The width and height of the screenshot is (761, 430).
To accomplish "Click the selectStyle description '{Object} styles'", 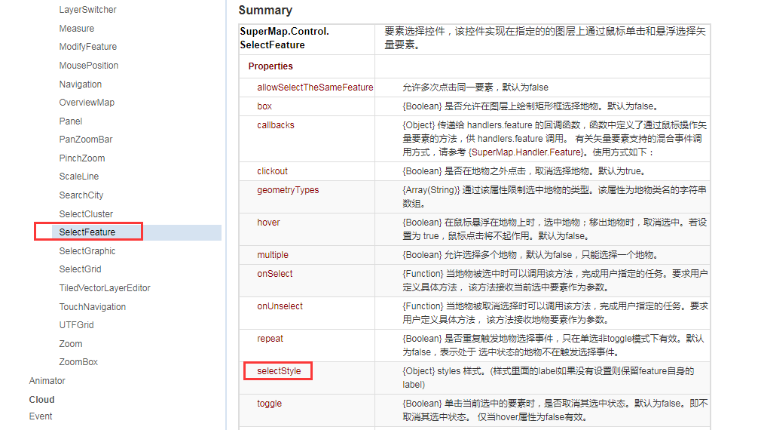I will tap(549, 378).
